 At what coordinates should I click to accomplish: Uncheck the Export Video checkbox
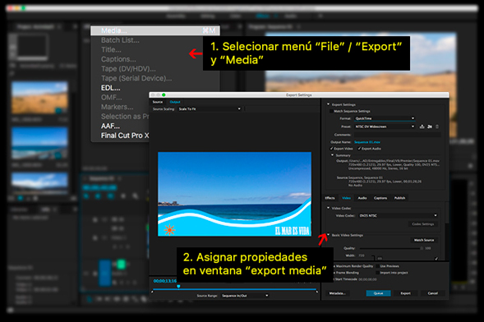331,149
